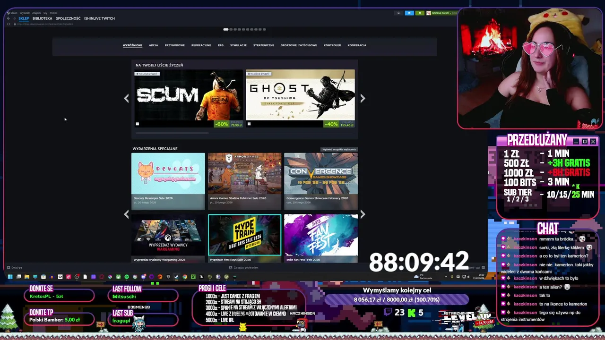Click Dodaj grę at bottom left

[x=15, y=268]
